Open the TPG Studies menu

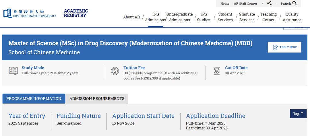pyautogui.click(x=204, y=17)
